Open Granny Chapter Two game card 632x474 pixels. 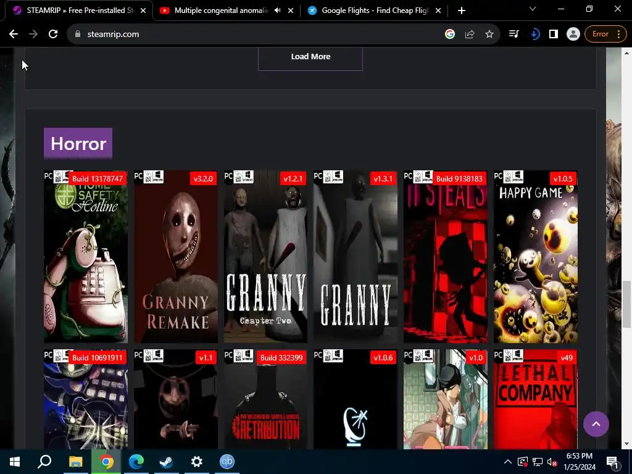point(265,257)
